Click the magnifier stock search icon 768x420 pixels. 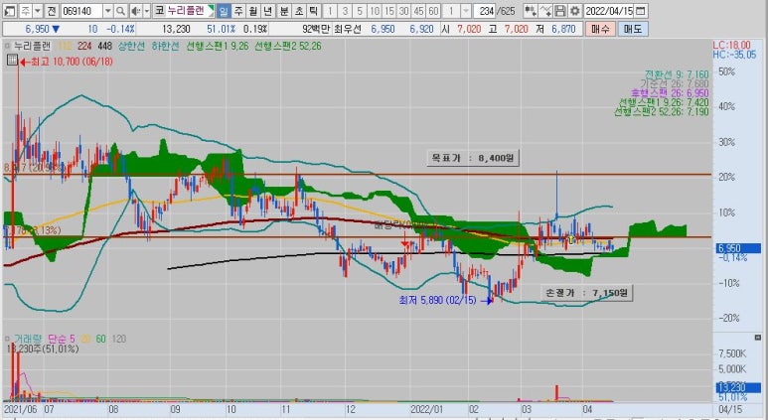[120, 10]
